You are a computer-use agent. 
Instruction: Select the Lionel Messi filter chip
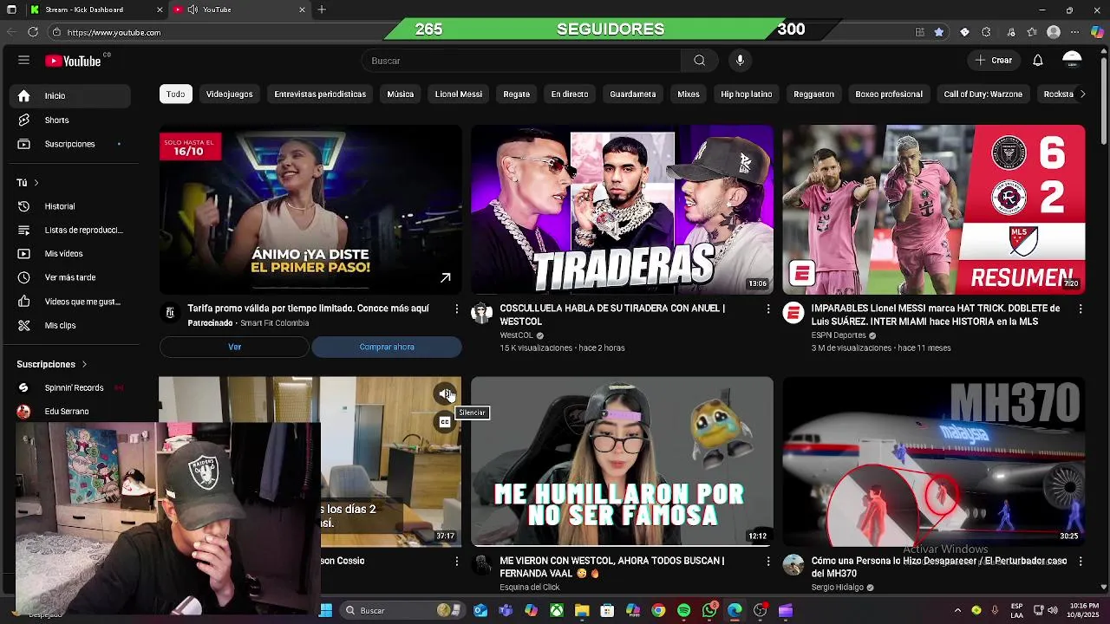pos(459,94)
